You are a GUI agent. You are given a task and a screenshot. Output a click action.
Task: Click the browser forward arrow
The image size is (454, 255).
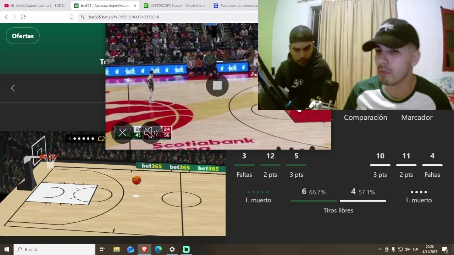(x=15, y=17)
